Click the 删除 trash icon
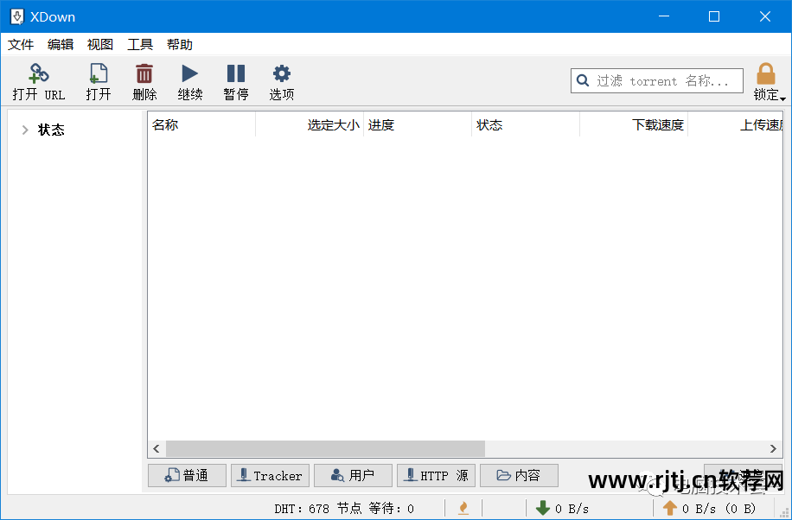792x520 pixels. pos(144,81)
